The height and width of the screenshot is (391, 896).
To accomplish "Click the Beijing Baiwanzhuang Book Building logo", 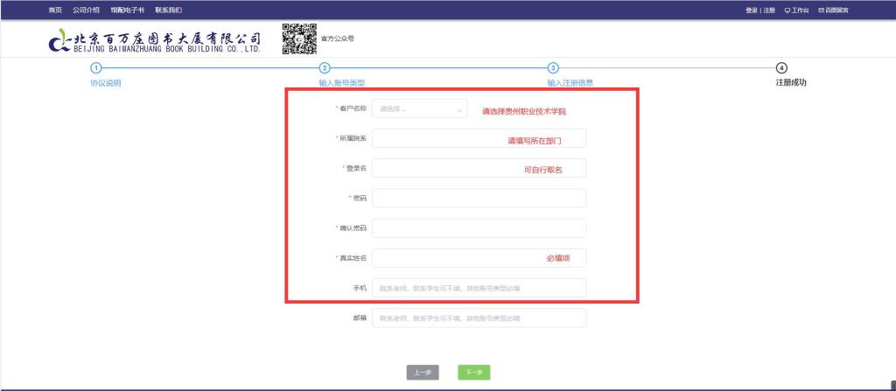I will 156,41.
